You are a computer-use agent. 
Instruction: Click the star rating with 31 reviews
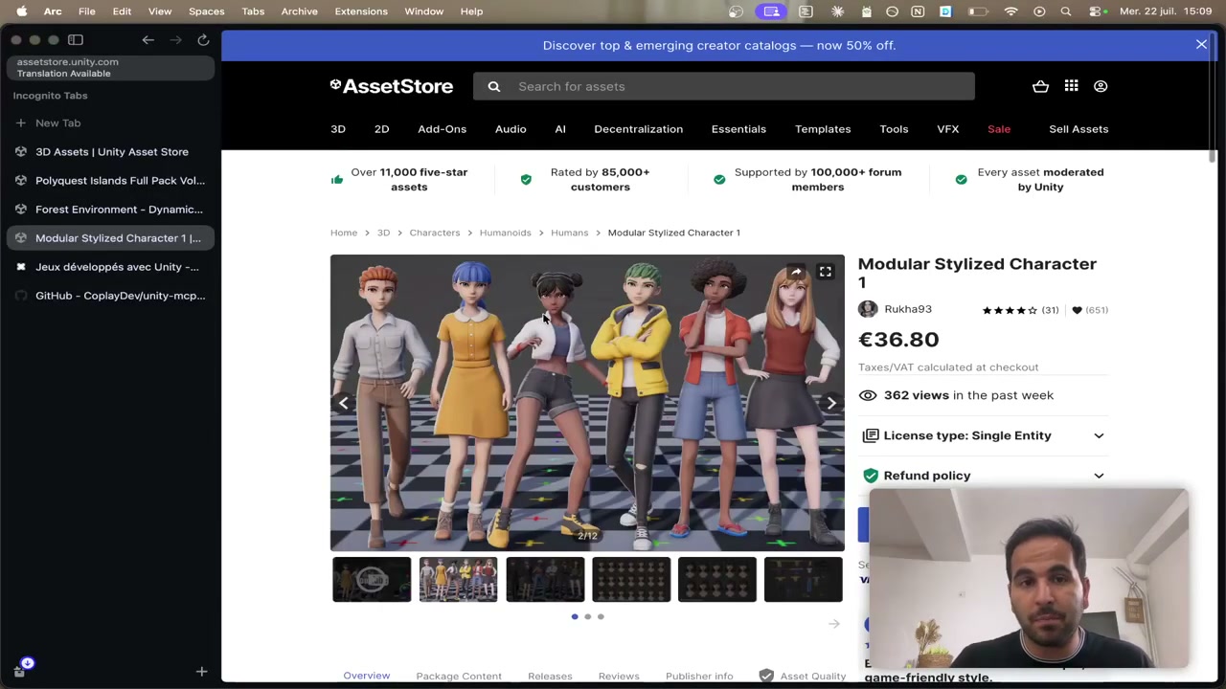coord(1019,310)
